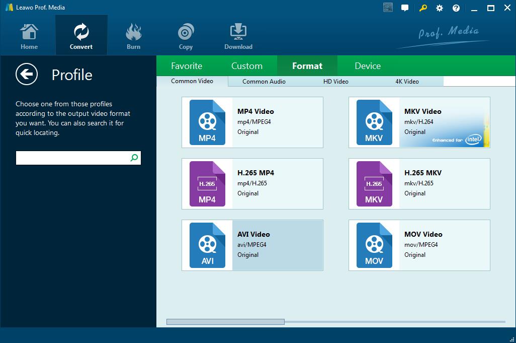Choose the MP4 Video profile
The image size is (516, 343).
[252, 122]
